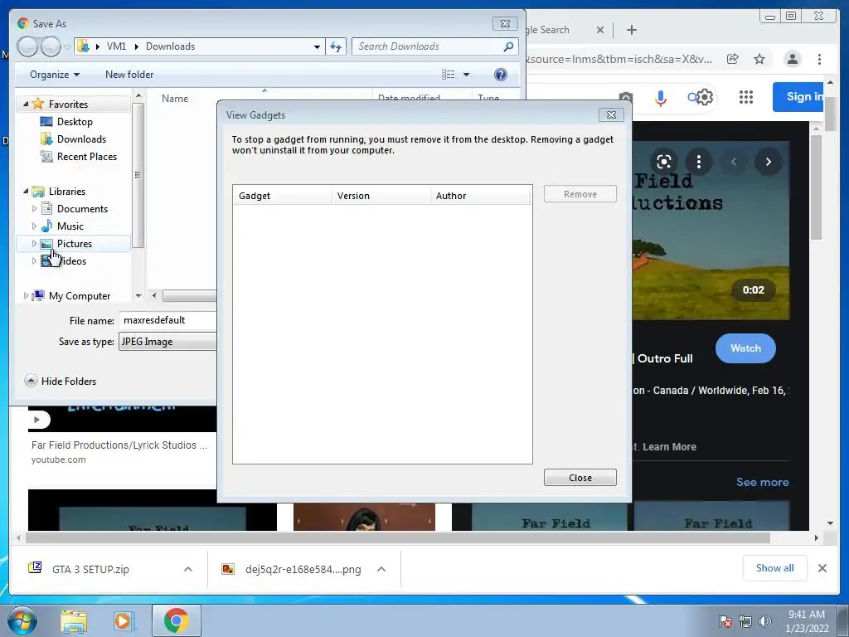Click Show all downloads button
This screenshot has height=637, width=849.
tap(775, 567)
